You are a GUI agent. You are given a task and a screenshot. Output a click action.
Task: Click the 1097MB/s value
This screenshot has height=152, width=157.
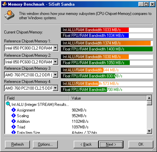[x=80, y=127]
